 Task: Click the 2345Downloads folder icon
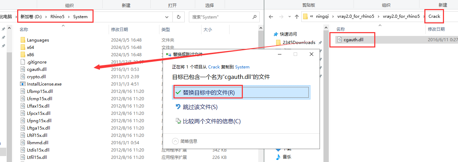[x=279, y=42]
